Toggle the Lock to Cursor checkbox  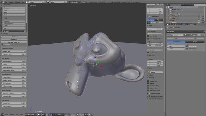[148, 36]
